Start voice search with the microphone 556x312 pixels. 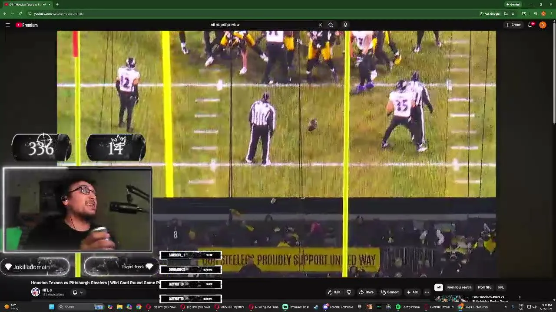345,25
